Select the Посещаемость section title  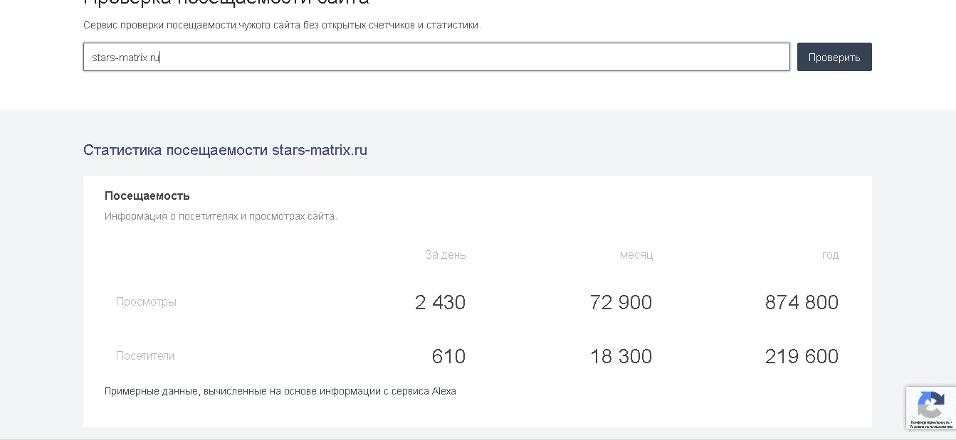click(x=147, y=195)
